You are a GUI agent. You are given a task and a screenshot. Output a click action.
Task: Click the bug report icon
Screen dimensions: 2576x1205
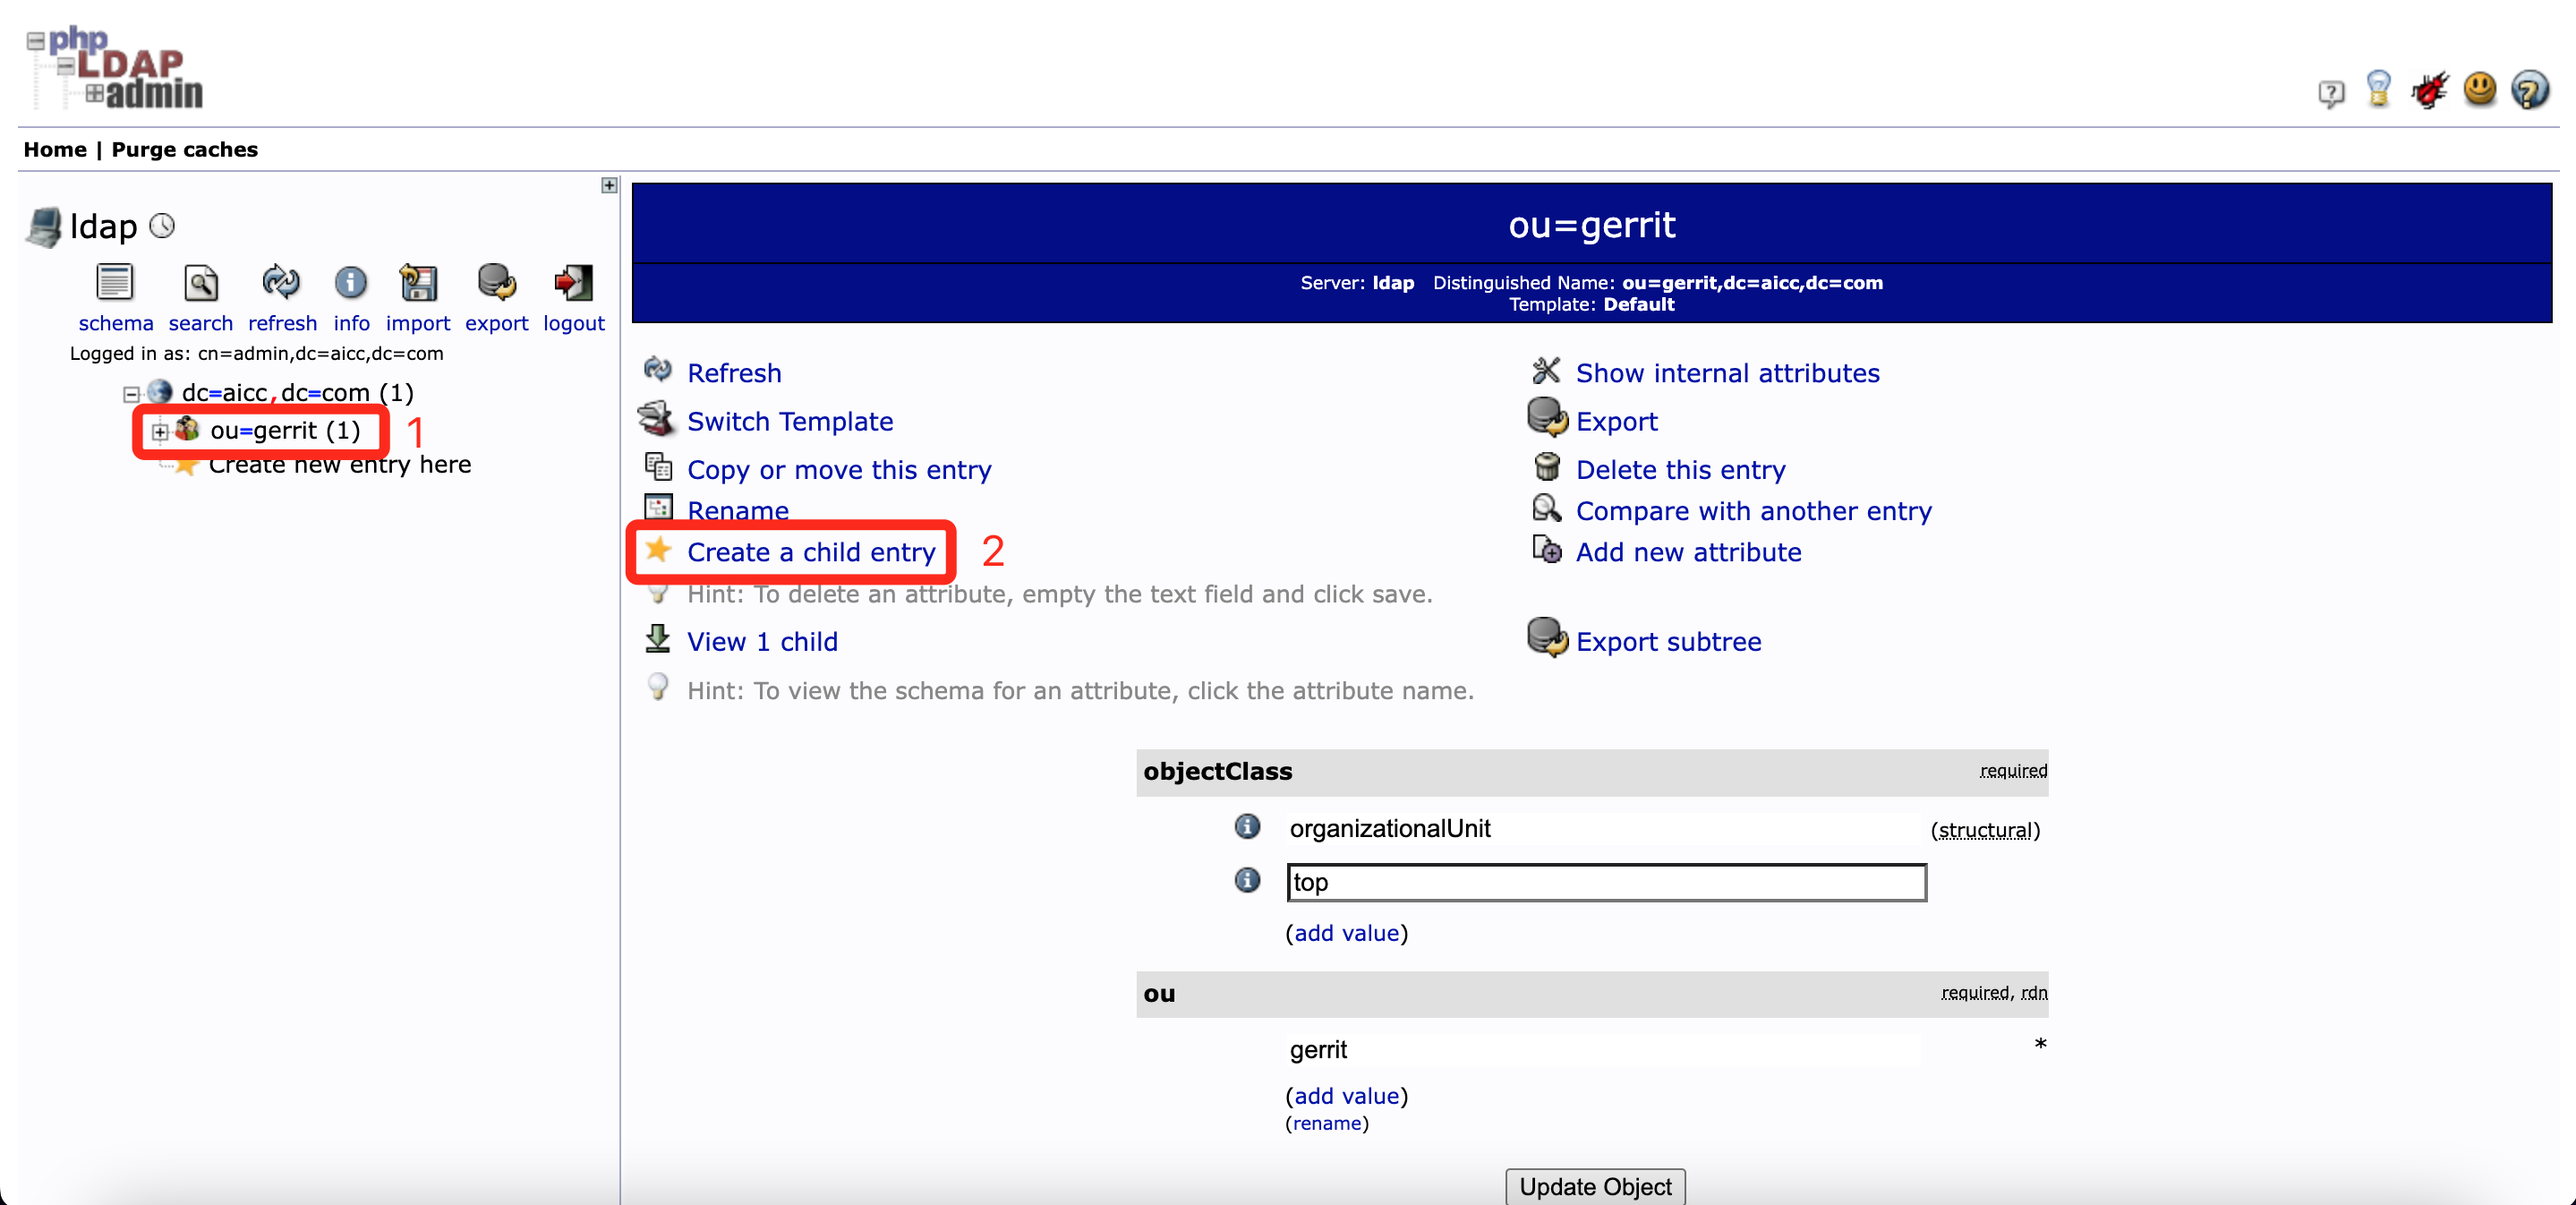coord(2428,91)
